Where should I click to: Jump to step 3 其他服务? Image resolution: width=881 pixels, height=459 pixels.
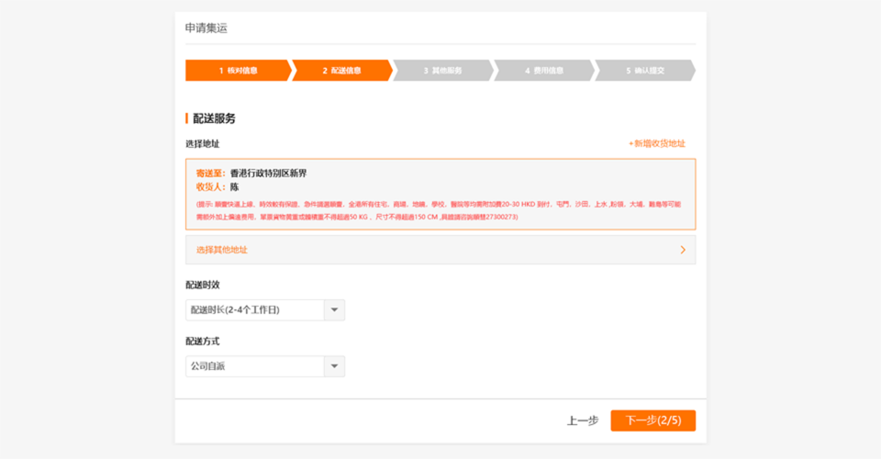coord(442,71)
